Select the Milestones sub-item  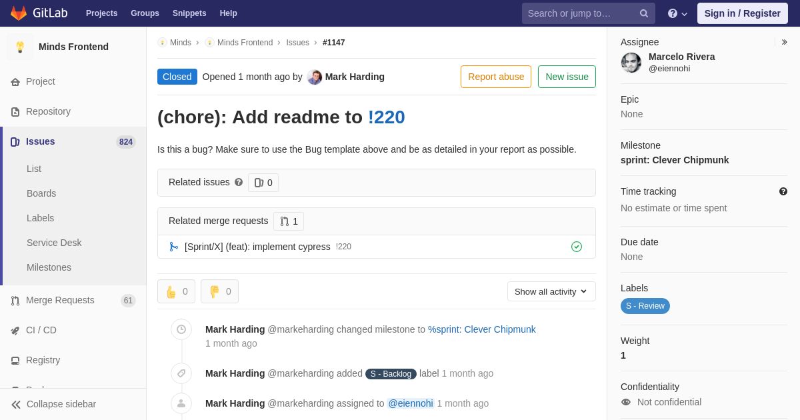(49, 267)
